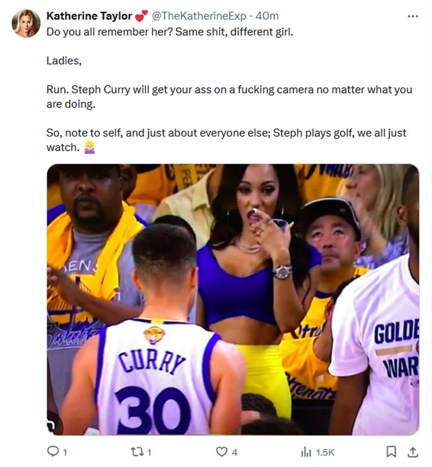
Task: Expand the attached basketball game photo
Action: pos(233,299)
